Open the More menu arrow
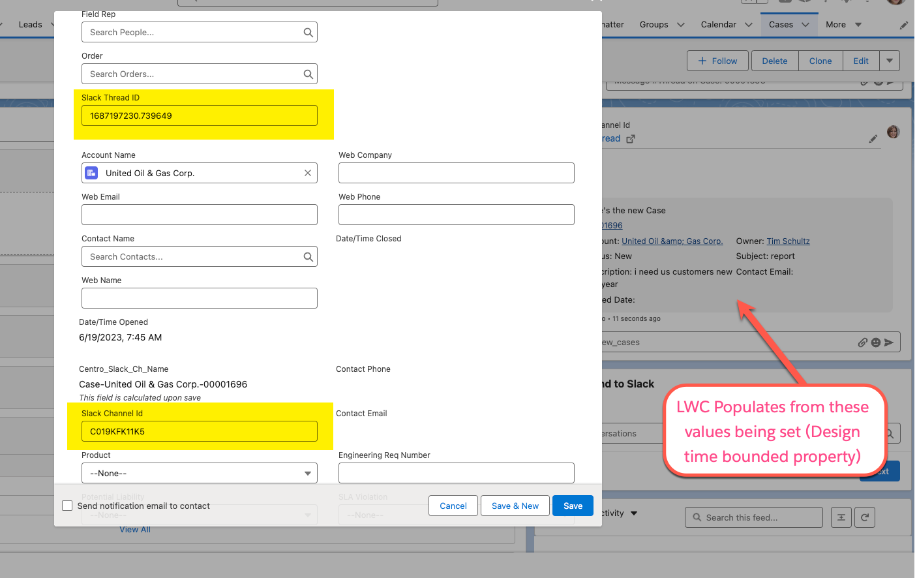Screen dimensions: 917x578 [x=858, y=25]
